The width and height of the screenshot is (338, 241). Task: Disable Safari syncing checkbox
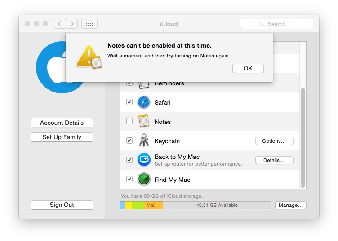[x=129, y=102]
